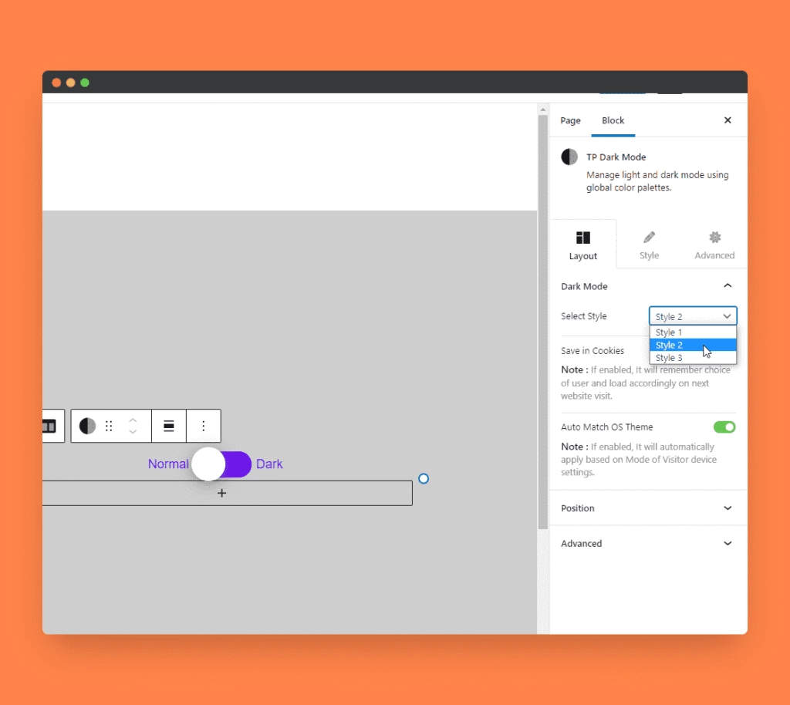Screen dimensions: 790x705
Task: Disable Auto Match OS Theme toggle
Action: 724,427
